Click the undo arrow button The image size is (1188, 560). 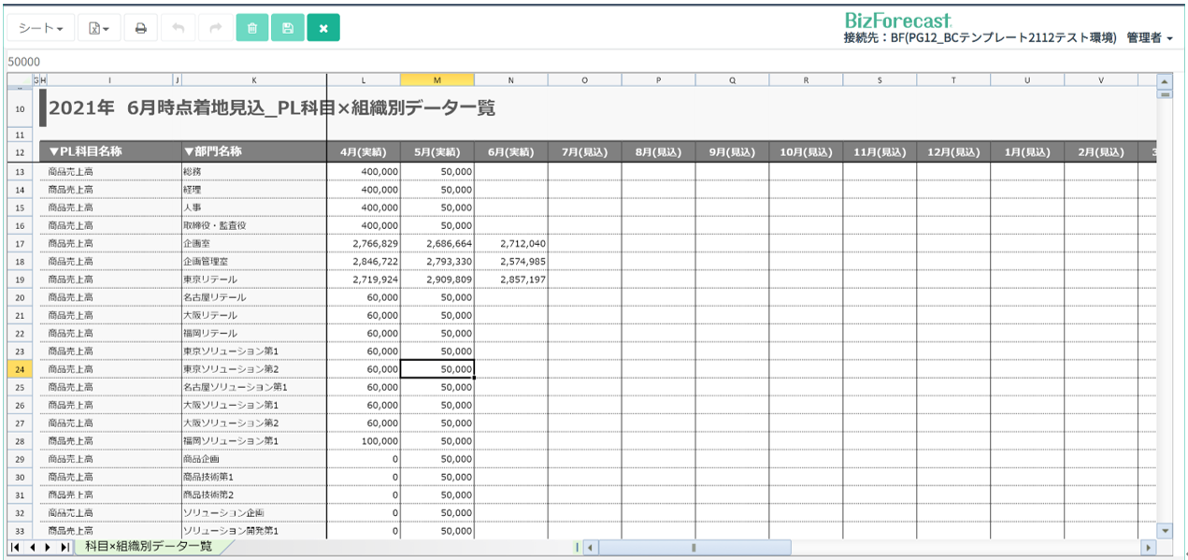[x=178, y=28]
